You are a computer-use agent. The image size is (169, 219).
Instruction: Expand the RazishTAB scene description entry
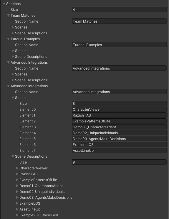[x=17, y=174]
